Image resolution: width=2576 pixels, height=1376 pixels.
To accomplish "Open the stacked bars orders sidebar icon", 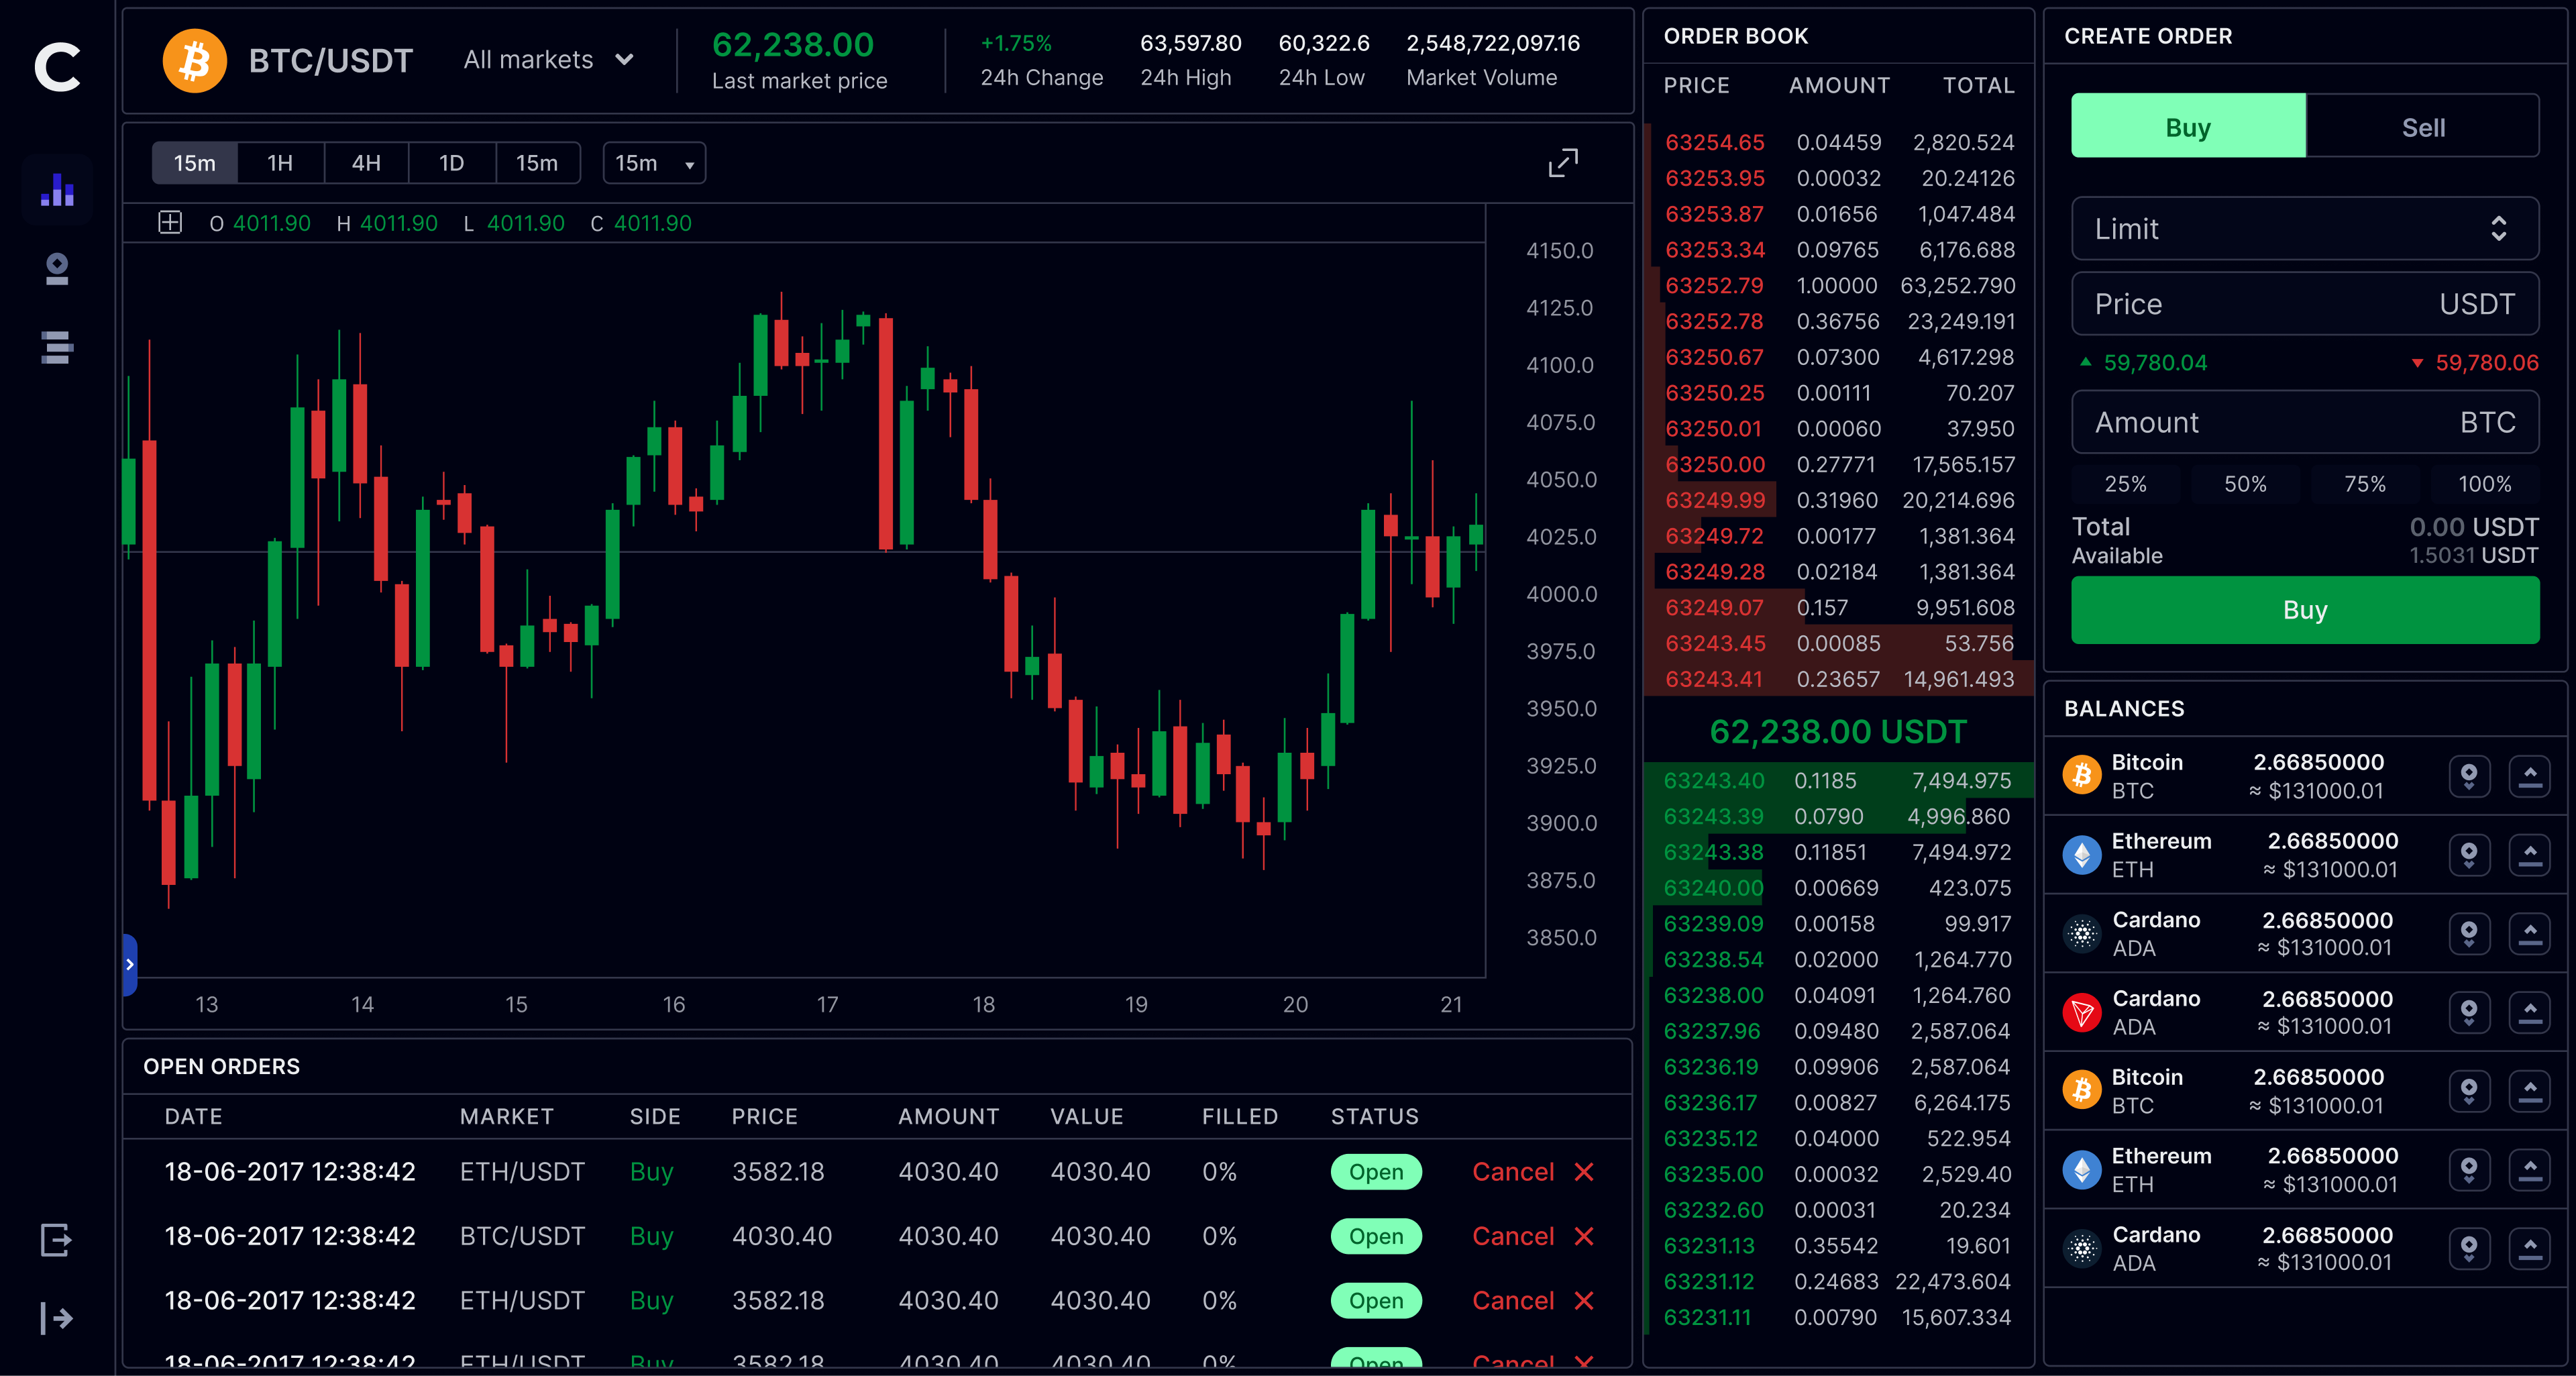I will pyautogui.click(x=57, y=347).
